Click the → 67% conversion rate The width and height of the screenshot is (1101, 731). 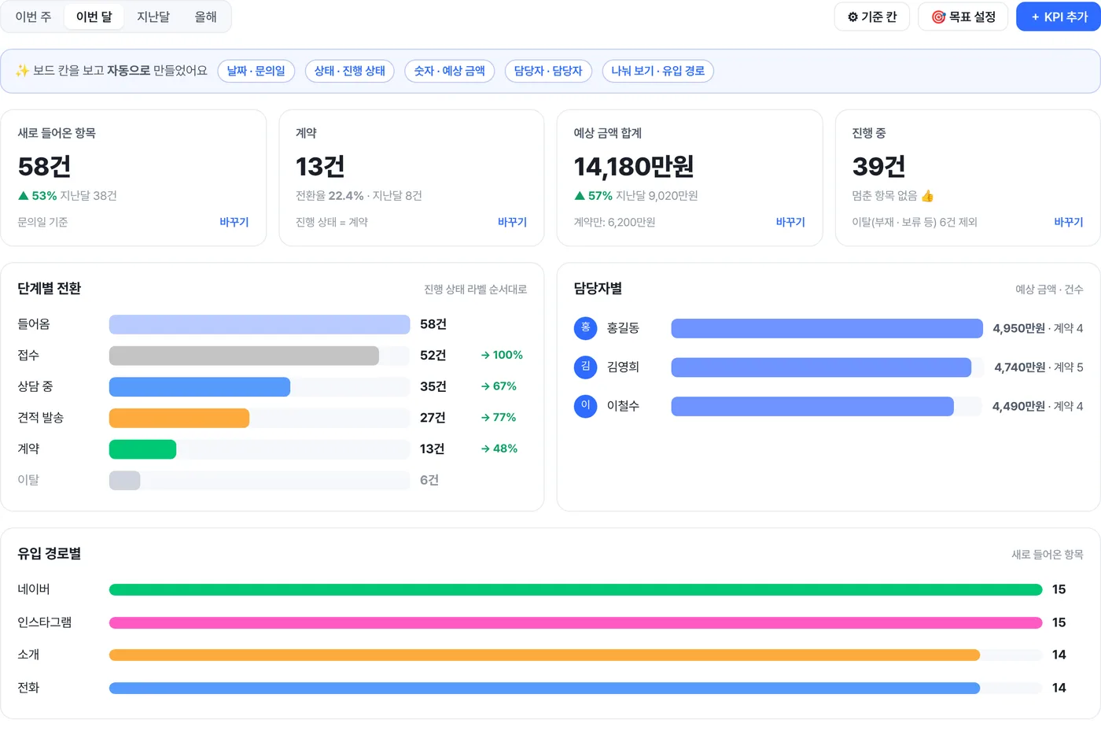click(x=499, y=386)
